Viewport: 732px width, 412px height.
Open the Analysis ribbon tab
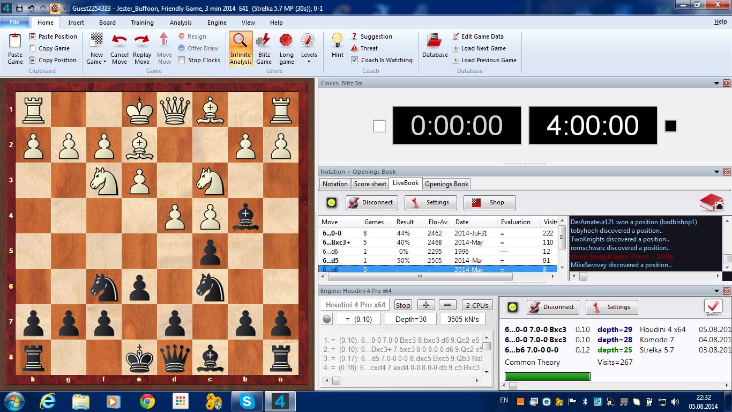tap(181, 23)
